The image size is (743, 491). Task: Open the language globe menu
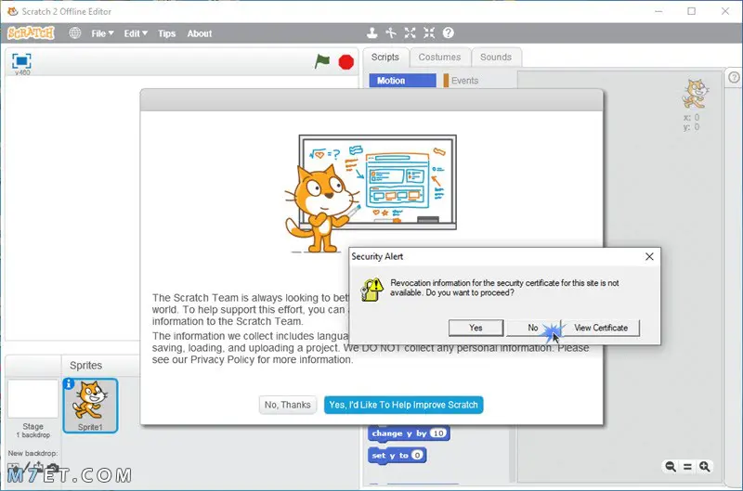point(75,33)
